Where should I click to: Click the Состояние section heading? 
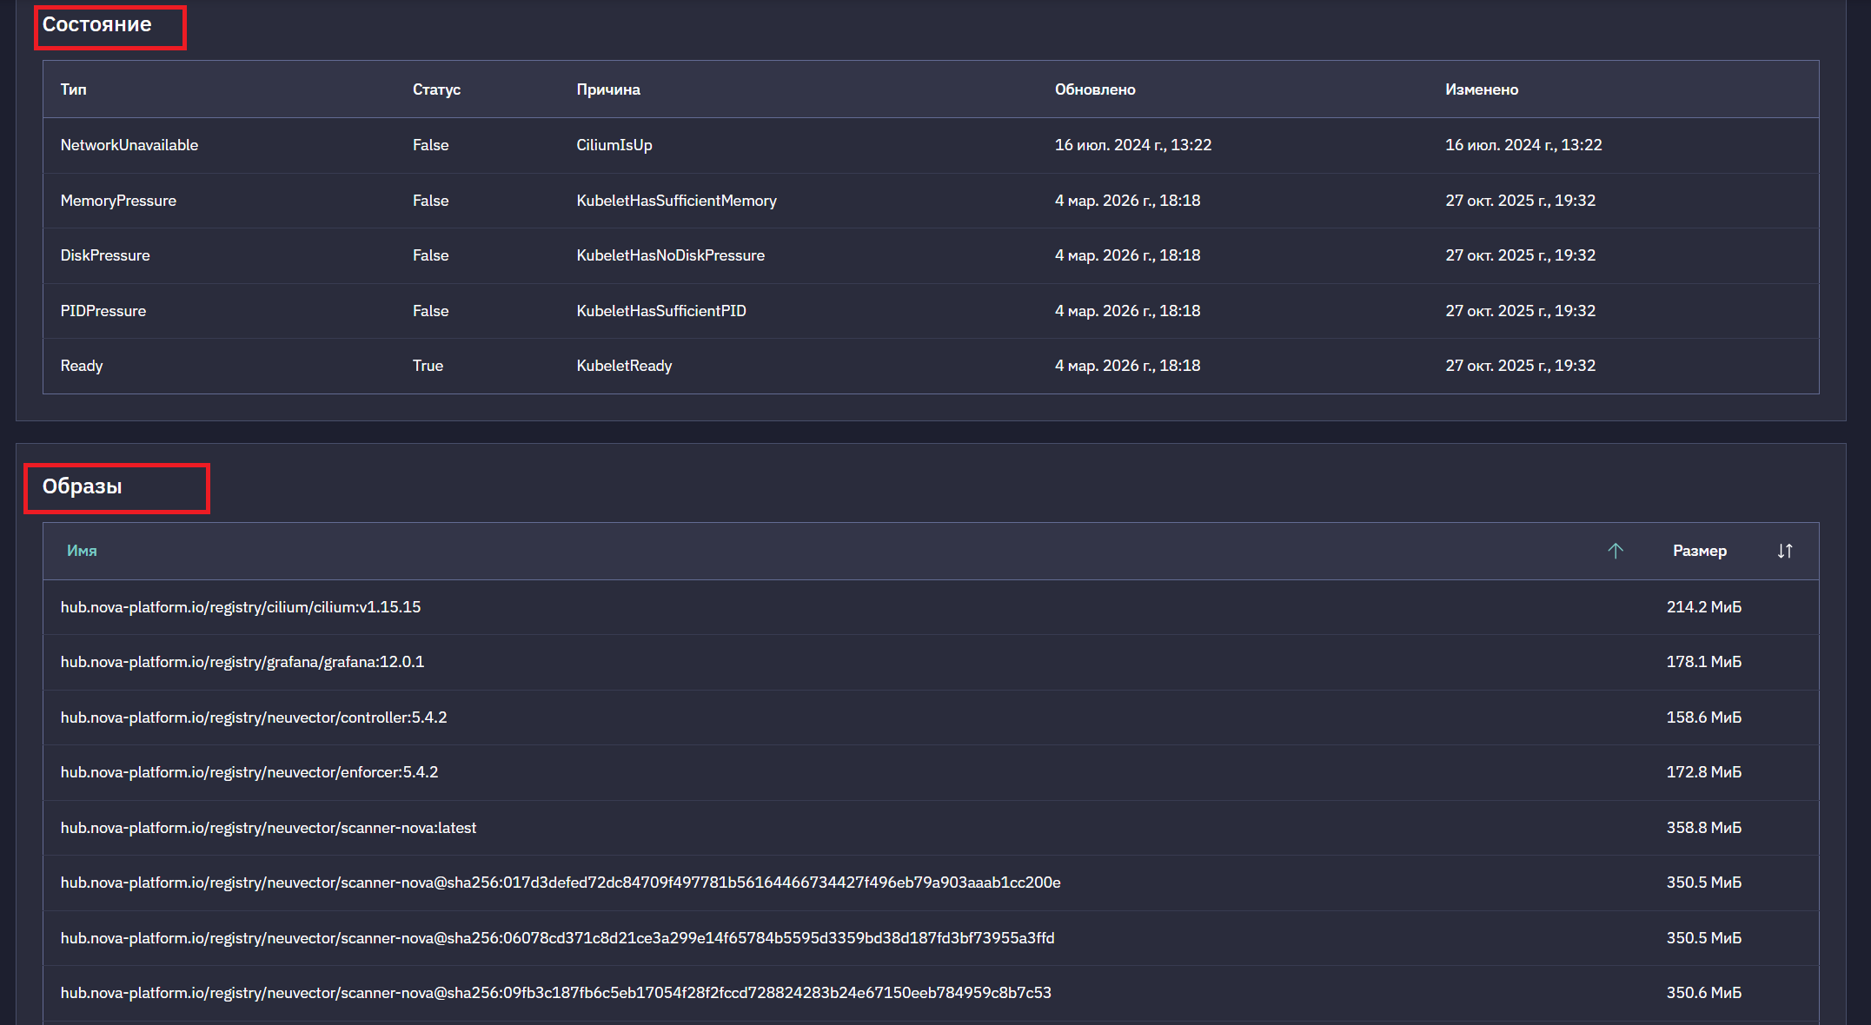96,24
